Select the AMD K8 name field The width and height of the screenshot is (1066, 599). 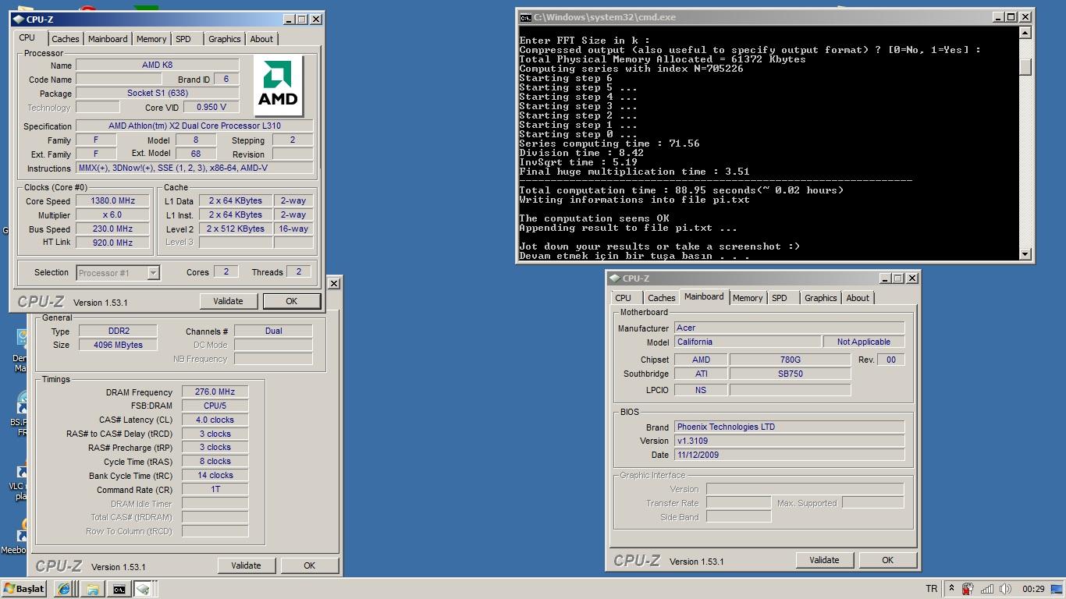coord(157,65)
